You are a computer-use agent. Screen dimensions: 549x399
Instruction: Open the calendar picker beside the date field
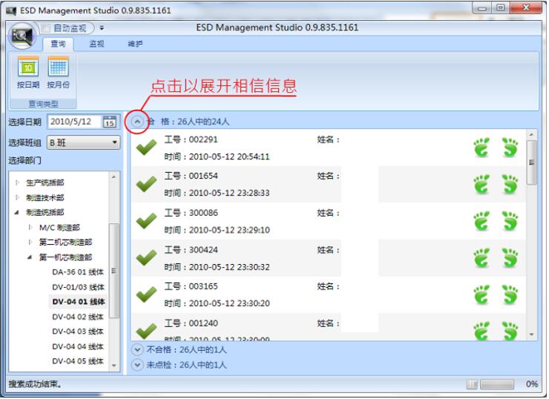pyautogui.click(x=111, y=122)
